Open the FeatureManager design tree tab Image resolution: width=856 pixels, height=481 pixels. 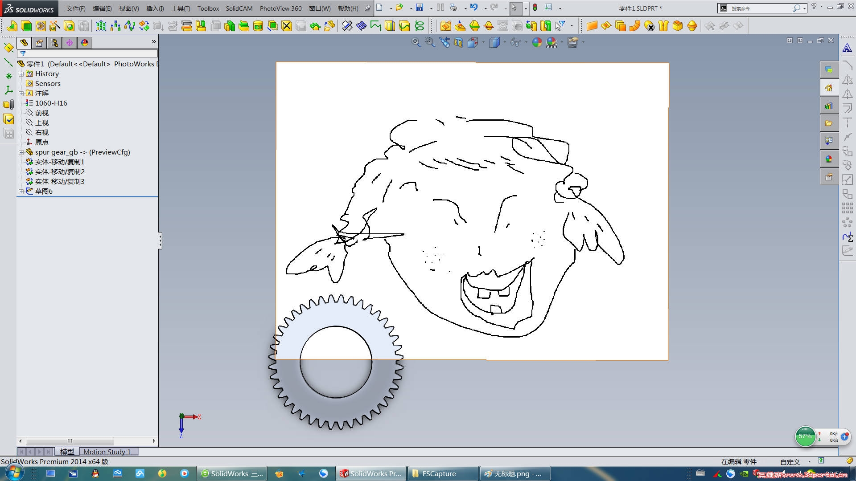point(24,43)
